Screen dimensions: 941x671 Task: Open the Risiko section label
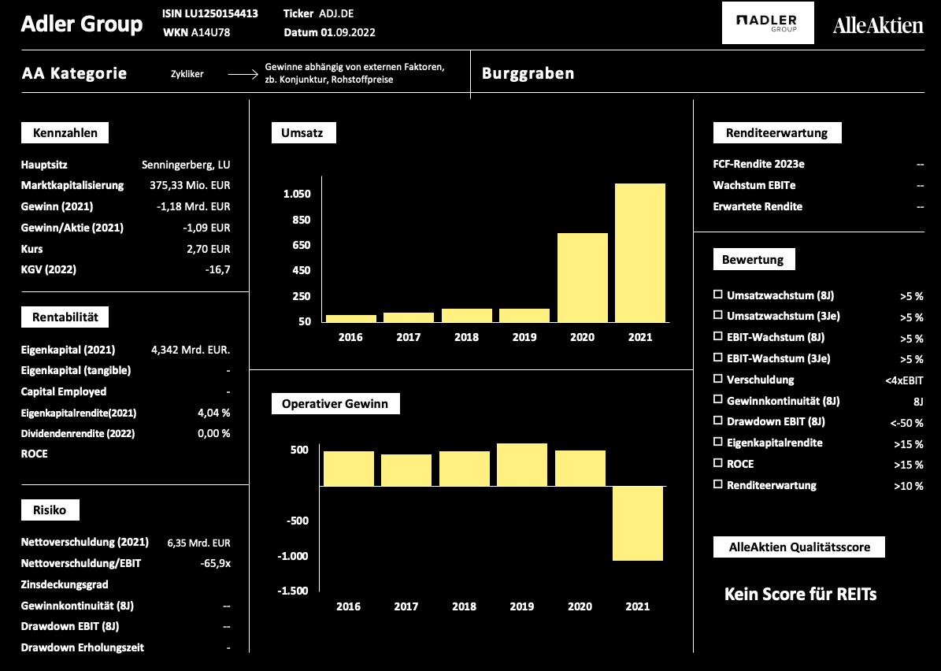pyautogui.click(x=50, y=510)
